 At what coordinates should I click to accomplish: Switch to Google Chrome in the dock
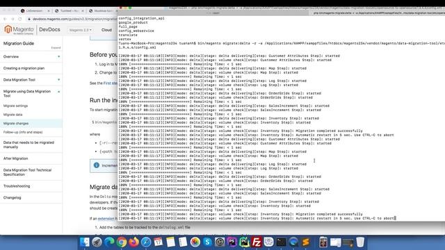122,242
